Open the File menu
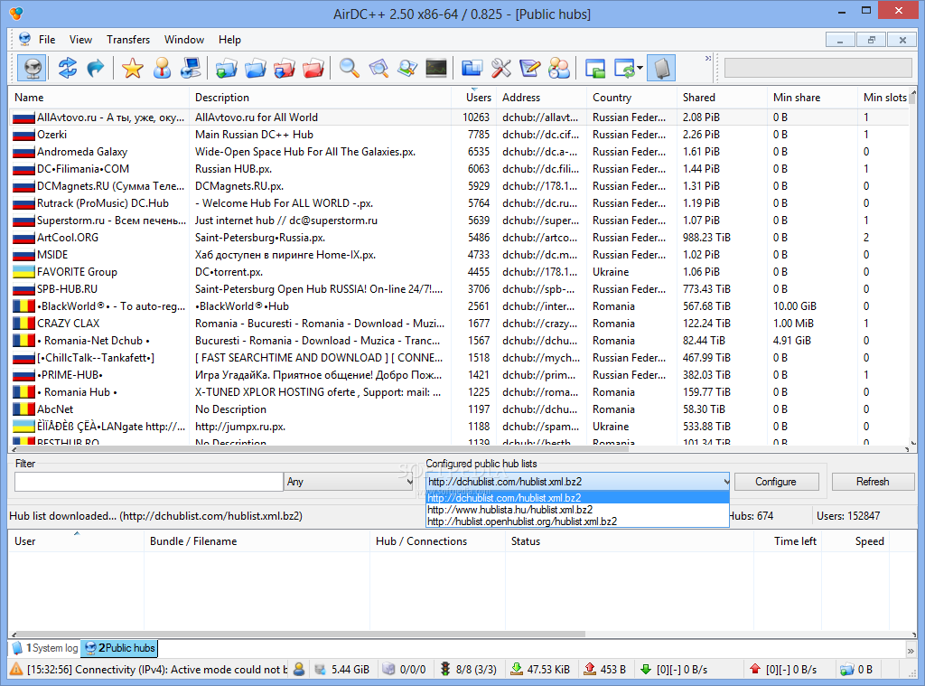 coord(47,40)
